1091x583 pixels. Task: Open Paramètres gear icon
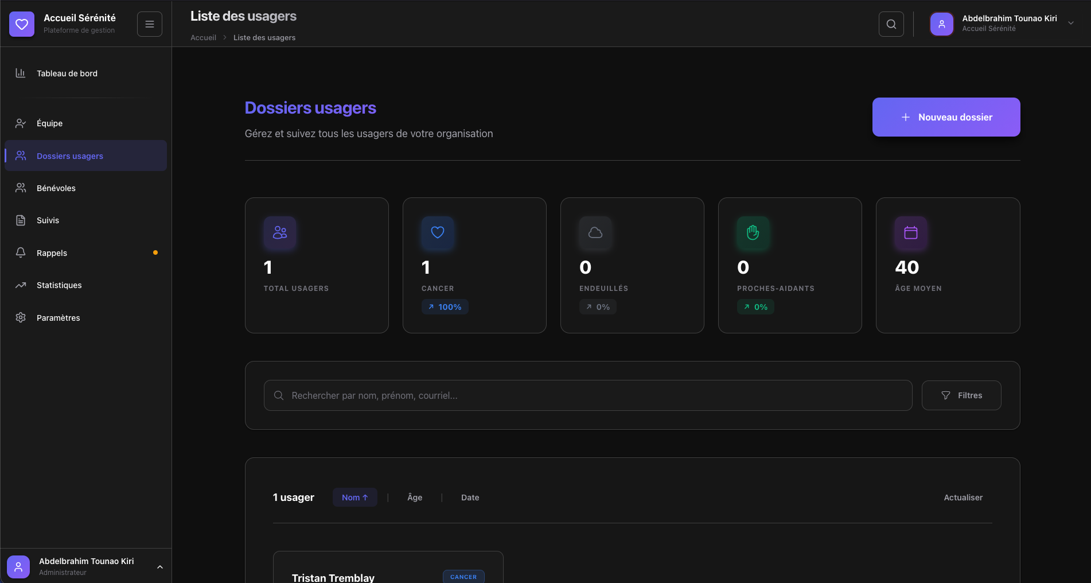pos(21,318)
